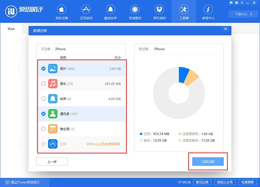
Task: Open 酷炫铃声 ringtones section
Action: pos(110,12)
